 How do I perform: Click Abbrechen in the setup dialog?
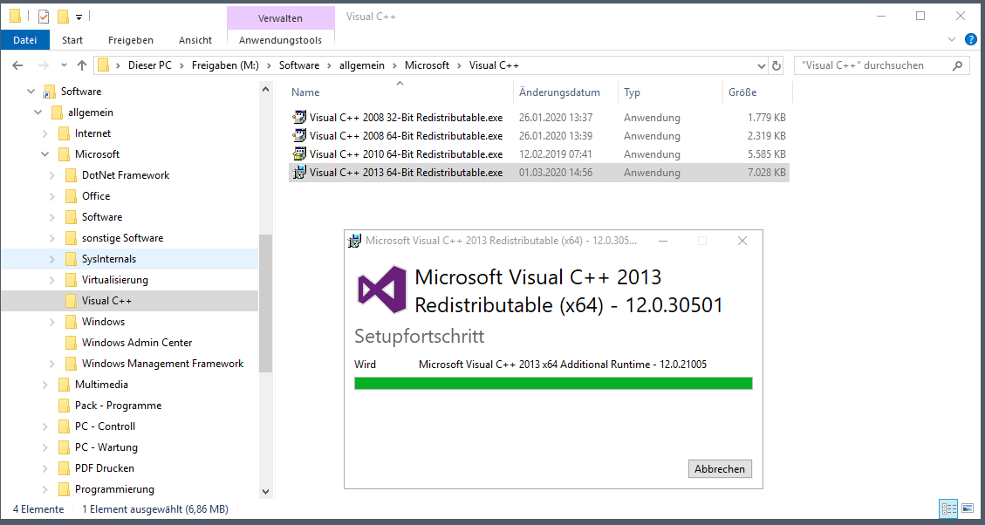point(720,469)
